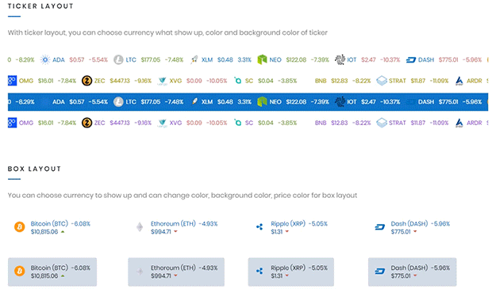The width and height of the screenshot is (492, 296).
Task: Click the Bitcoin (BTC) label in the gray box
Action: (x=49, y=268)
